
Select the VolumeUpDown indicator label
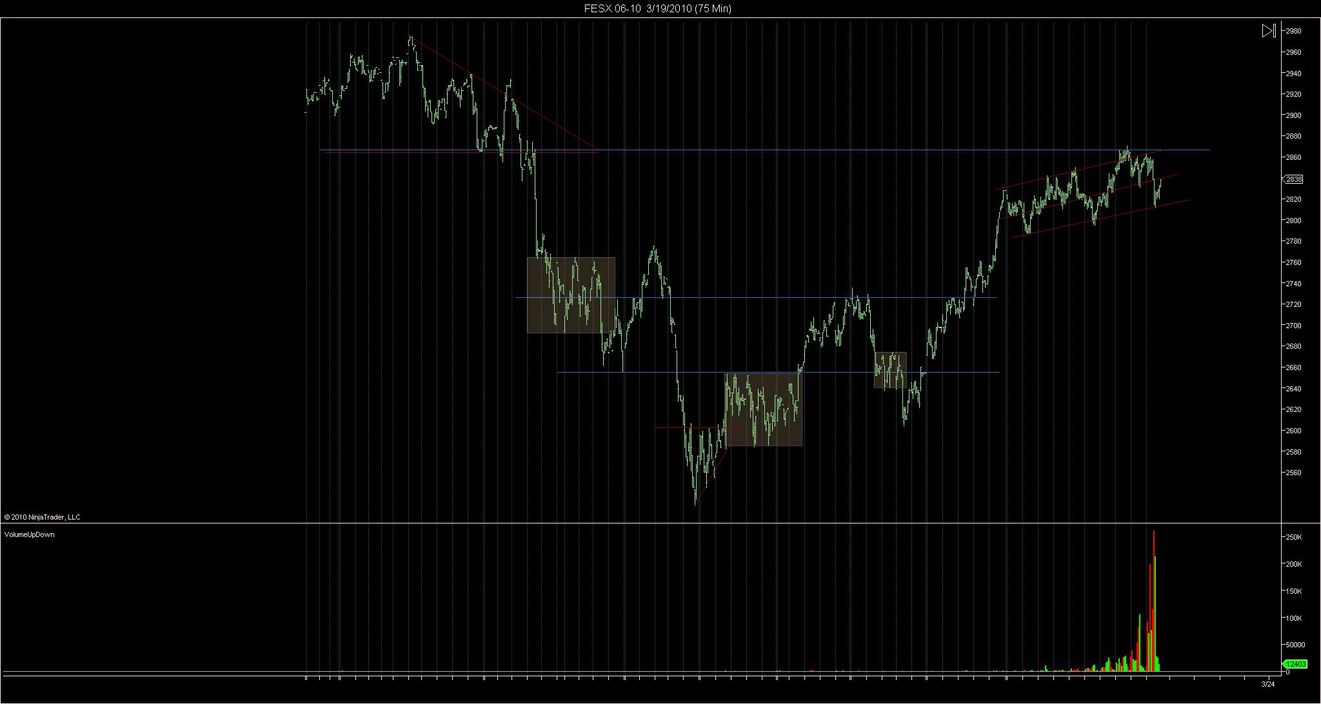[x=29, y=534]
